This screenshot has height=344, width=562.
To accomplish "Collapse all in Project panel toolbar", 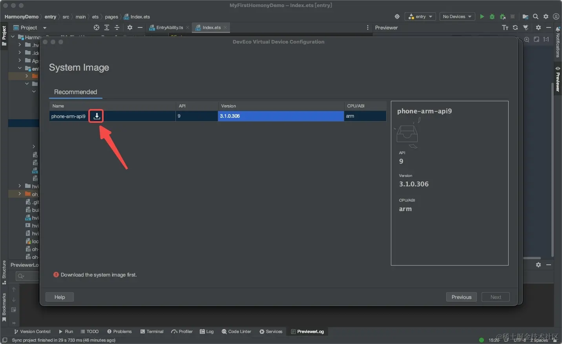I will pos(117,27).
